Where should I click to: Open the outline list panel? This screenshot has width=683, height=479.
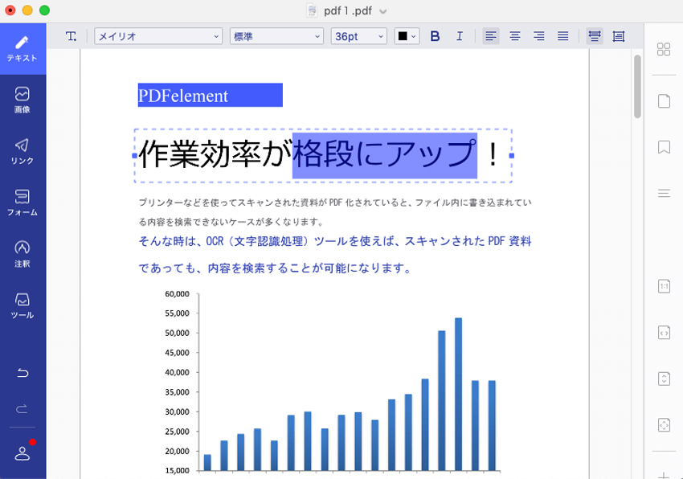pyautogui.click(x=664, y=194)
